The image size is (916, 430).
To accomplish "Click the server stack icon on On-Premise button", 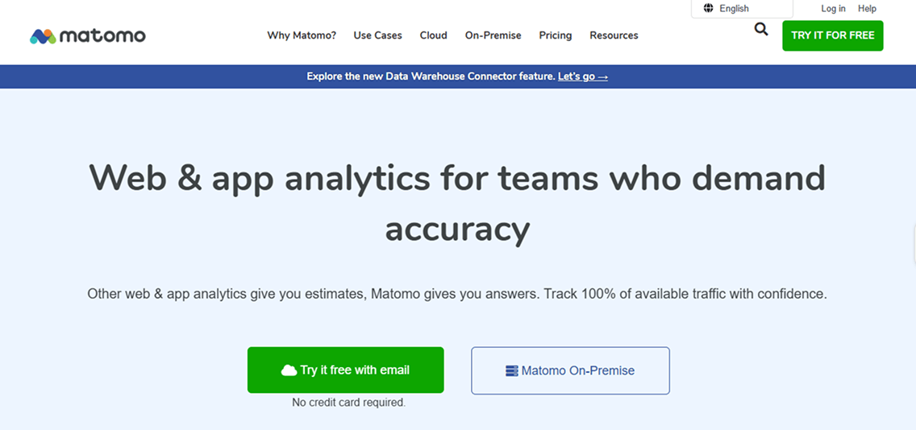I will (511, 371).
